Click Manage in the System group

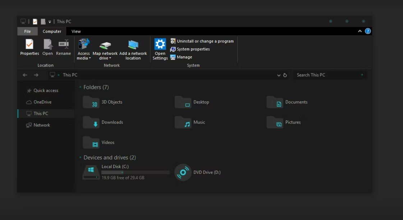click(181, 57)
